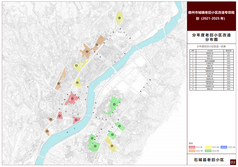Select the name cell in table row 1

tap(210, 53)
